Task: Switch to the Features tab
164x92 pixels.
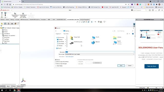Action: pos(2,20)
